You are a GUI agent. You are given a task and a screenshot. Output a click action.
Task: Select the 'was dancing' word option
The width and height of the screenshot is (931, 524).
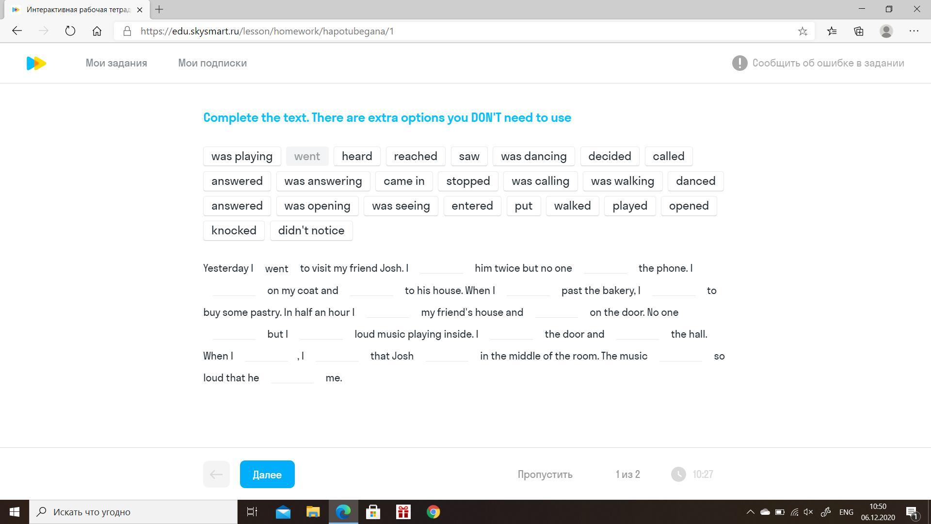533,156
